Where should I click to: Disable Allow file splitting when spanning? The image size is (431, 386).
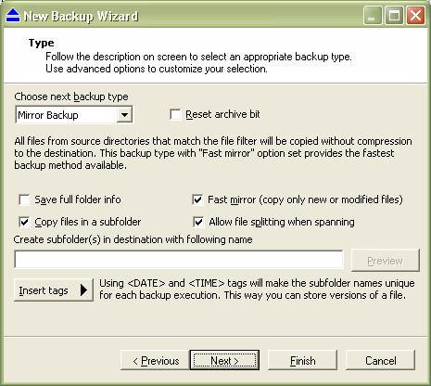[x=197, y=222]
